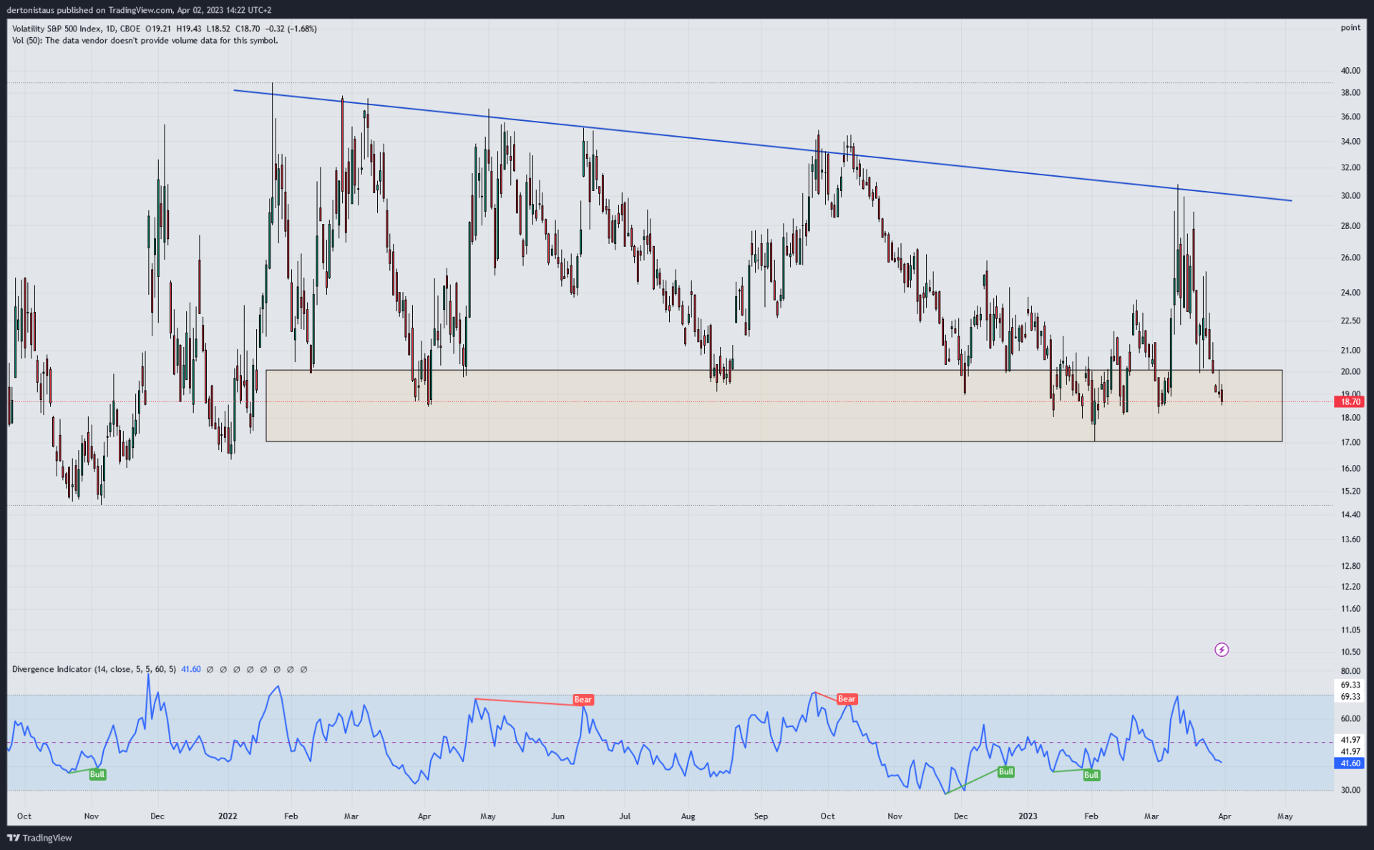Click first empty-value symbol after 41.60

coord(210,670)
